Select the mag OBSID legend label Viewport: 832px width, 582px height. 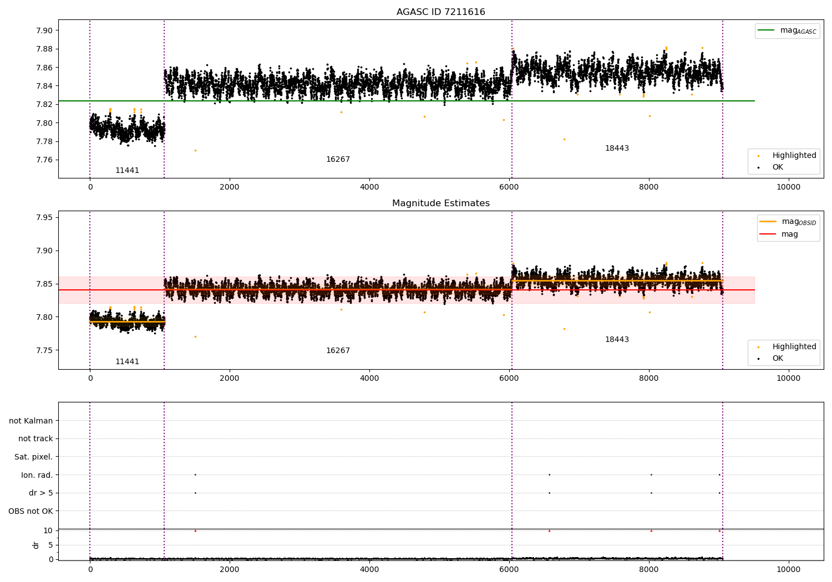[799, 222]
